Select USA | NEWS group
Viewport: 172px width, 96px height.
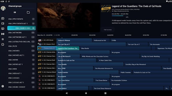[21, 60]
